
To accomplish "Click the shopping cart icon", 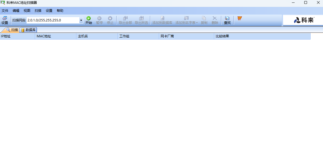I will tap(239, 18).
